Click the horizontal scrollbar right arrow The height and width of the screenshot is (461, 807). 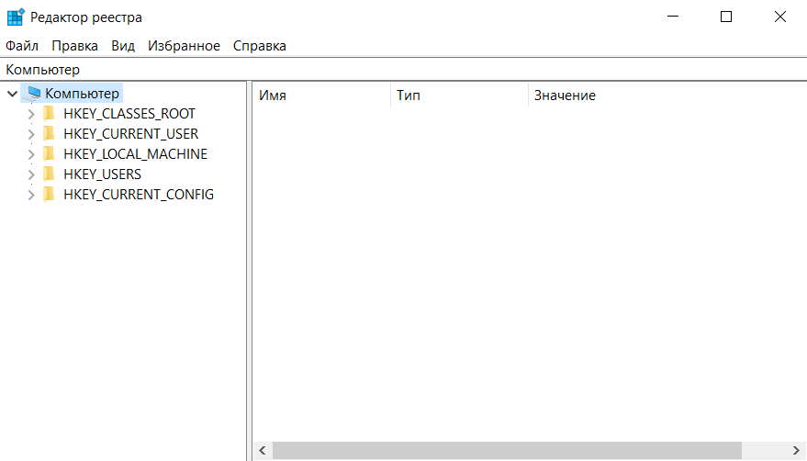796,451
